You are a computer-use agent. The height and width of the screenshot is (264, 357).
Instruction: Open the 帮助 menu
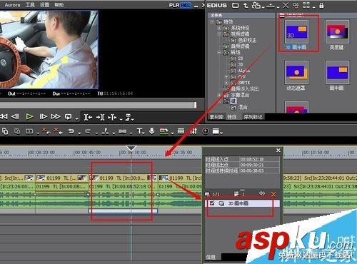[x=59, y=5]
